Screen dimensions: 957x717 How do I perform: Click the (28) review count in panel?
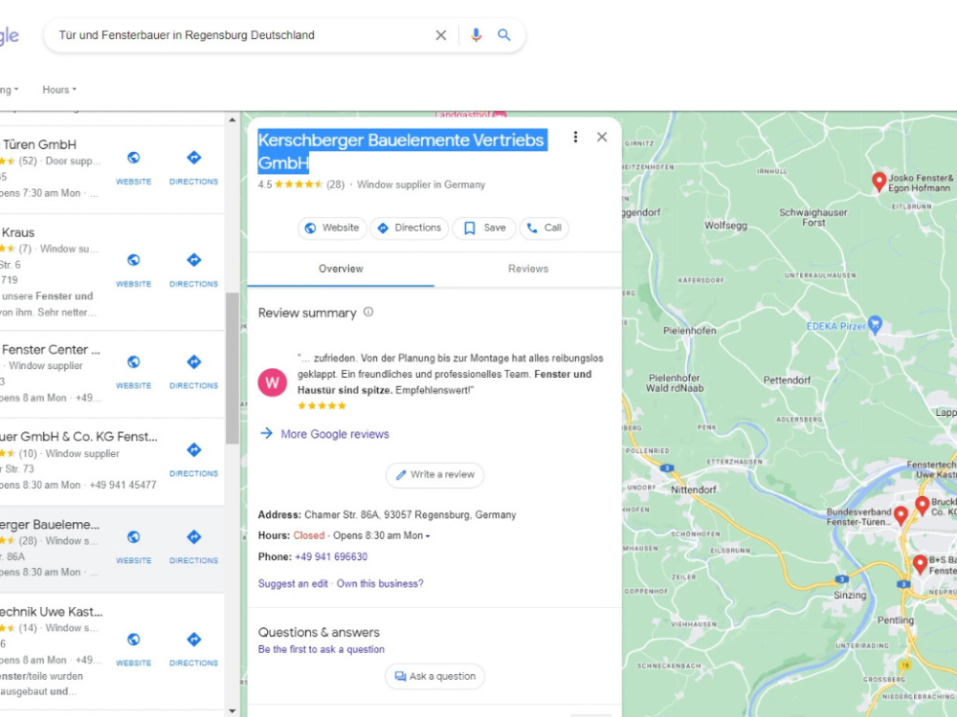click(335, 185)
